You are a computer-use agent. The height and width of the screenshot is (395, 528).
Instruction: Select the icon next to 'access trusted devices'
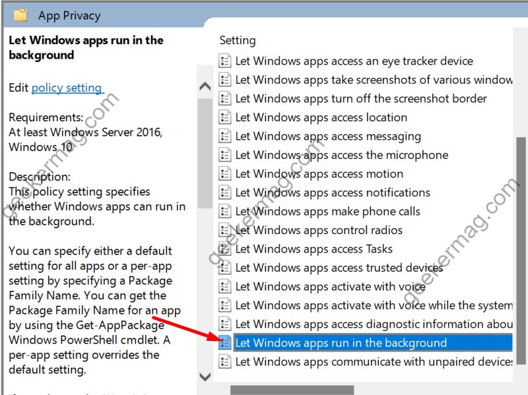pos(224,268)
